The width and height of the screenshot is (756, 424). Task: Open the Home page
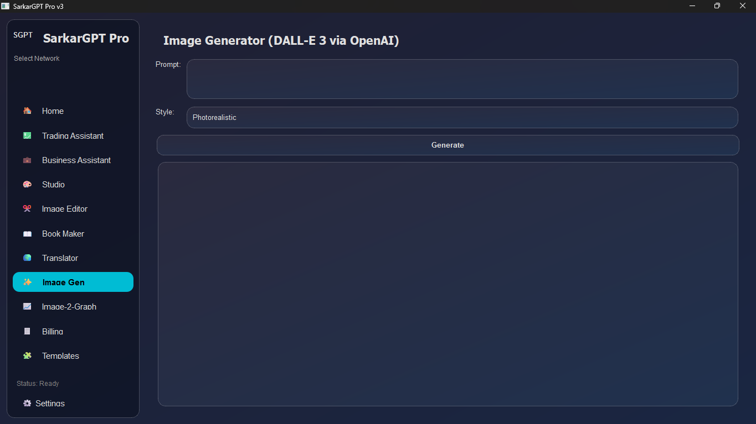[x=73, y=111]
